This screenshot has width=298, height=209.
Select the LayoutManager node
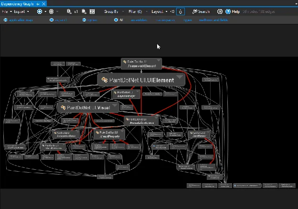tap(126, 94)
